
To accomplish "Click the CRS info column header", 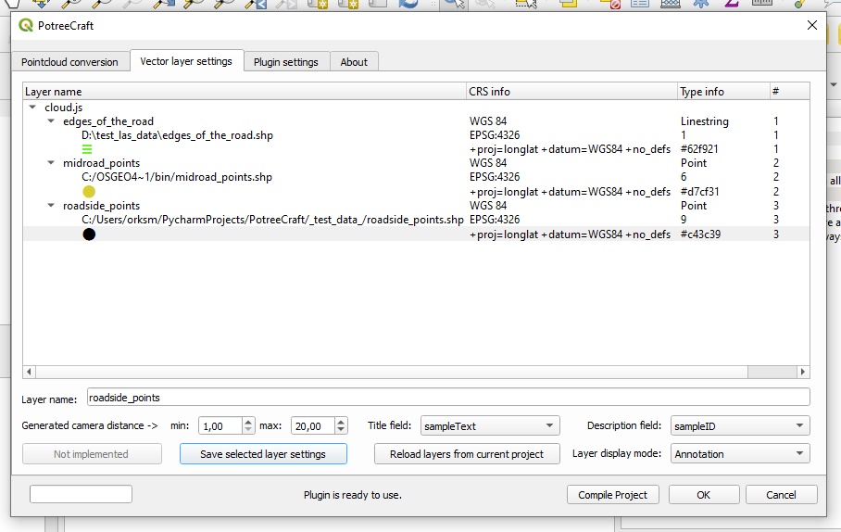I will point(571,91).
